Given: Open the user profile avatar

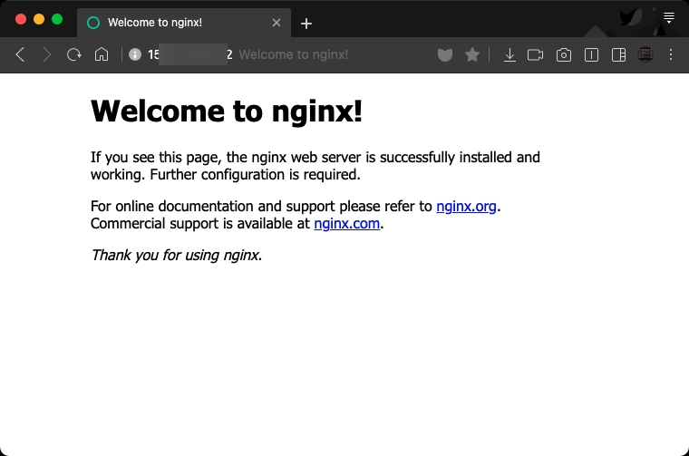Looking at the screenshot, I should 645,54.
